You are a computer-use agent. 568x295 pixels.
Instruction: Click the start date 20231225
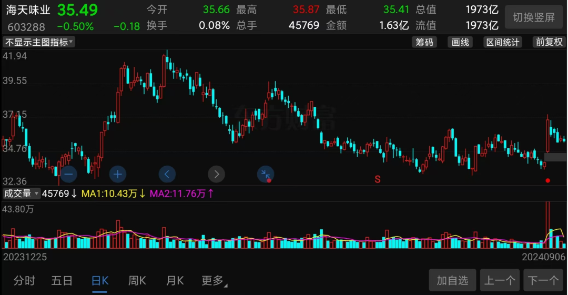pos(25,257)
